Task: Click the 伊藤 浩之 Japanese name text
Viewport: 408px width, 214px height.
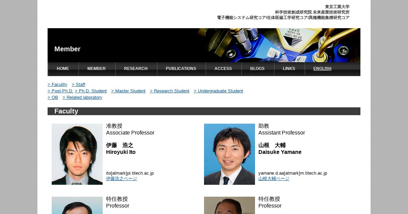Action: 120,145
